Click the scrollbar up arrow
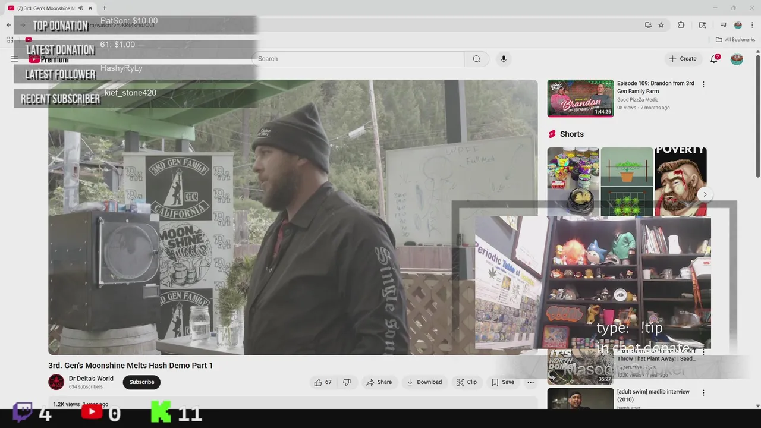Screen dimensions: 761x428 757,52
